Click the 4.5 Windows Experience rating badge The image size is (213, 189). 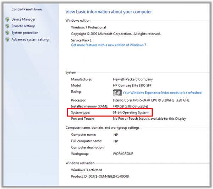(x=117, y=93)
